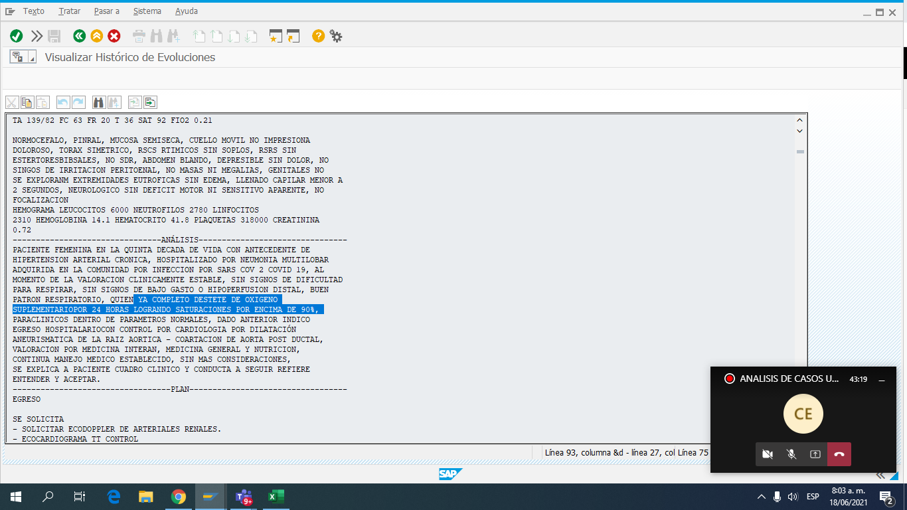Image resolution: width=907 pixels, height=510 pixels.
Task: Click the ANÁLISIS section header line
Action: click(180, 240)
